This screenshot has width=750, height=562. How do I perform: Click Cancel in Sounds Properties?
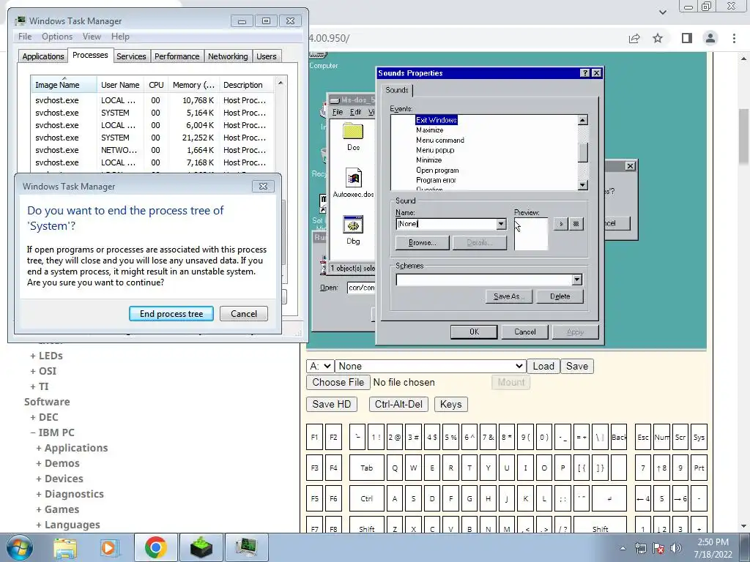[524, 331]
